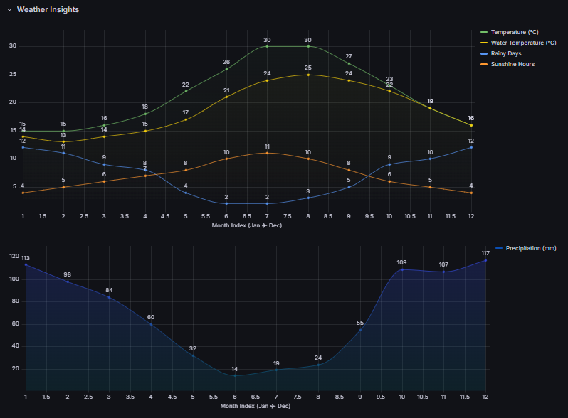Click the blue Rainy Days legend color swatch
The image size is (568, 418).
484,53
